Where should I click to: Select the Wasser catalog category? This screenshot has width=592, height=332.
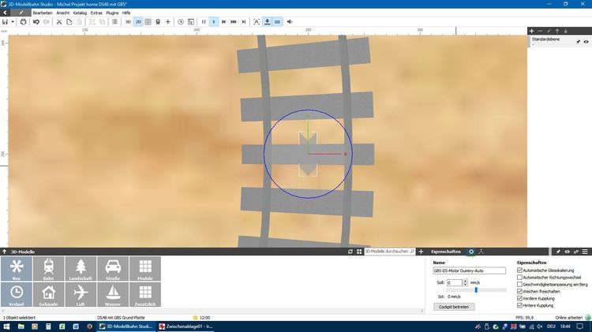[113, 295]
